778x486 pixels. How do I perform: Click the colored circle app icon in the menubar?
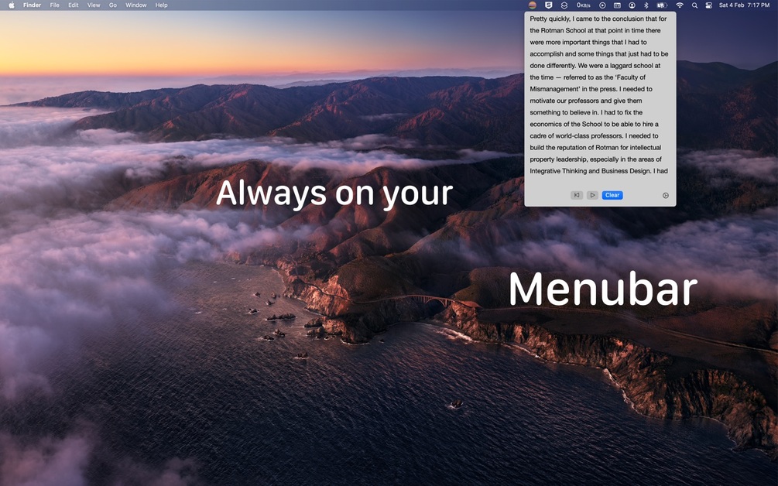(x=533, y=5)
